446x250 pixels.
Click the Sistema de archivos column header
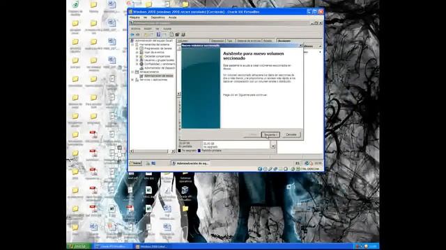(249, 41)
